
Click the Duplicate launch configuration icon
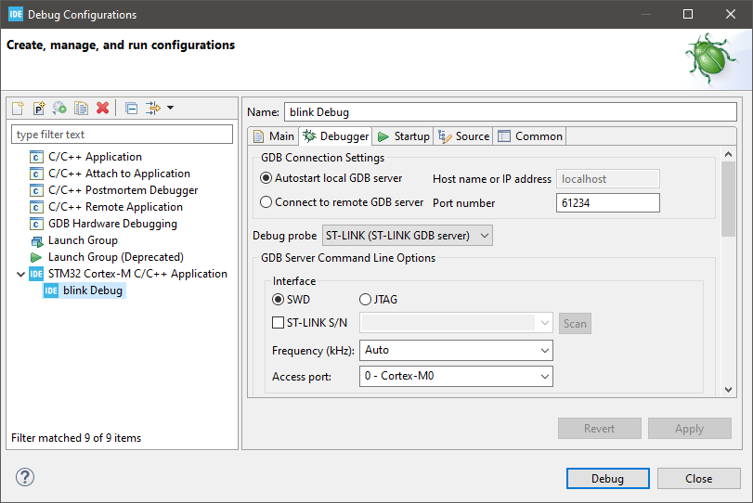coord(81,108)
